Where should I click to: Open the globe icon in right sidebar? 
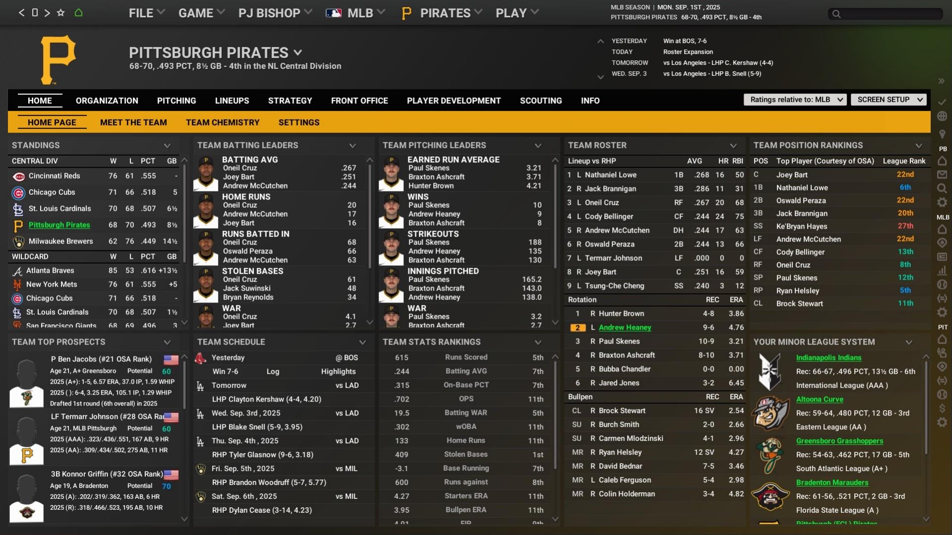(x=942, y=116)
